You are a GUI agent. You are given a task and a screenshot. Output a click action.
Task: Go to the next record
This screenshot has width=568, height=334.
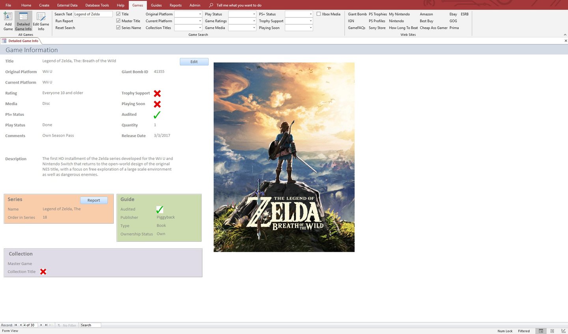point(41,325)
